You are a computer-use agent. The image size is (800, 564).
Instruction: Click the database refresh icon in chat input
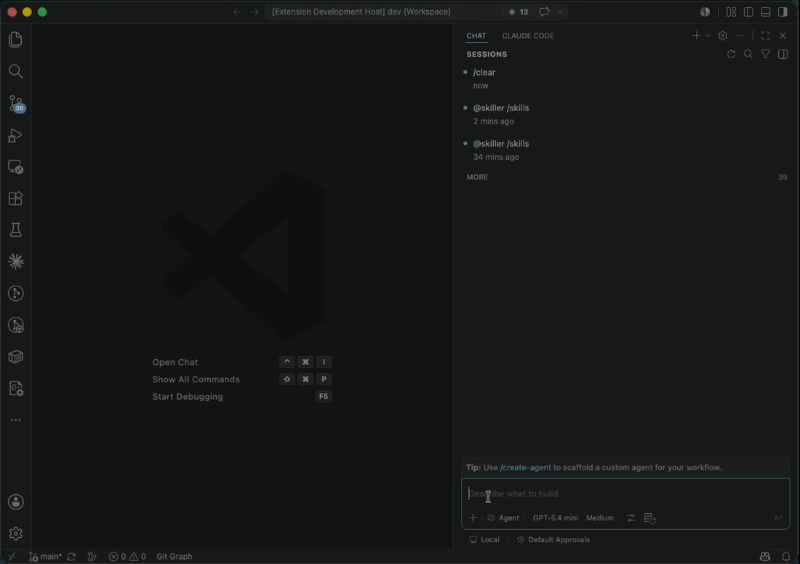coord(649,518)
